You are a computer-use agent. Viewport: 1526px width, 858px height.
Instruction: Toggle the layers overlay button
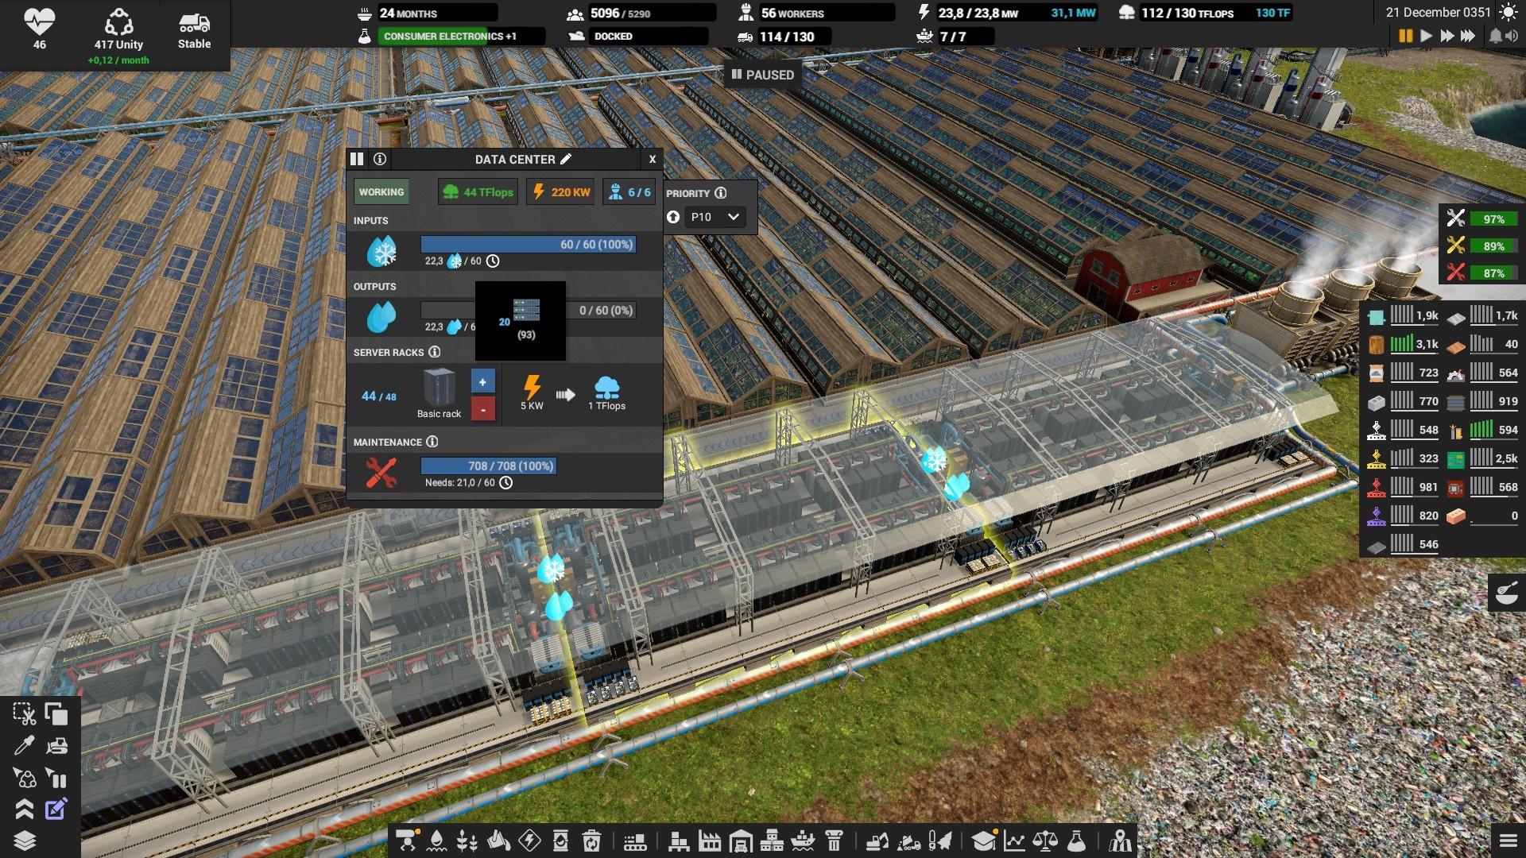point(24,841)
